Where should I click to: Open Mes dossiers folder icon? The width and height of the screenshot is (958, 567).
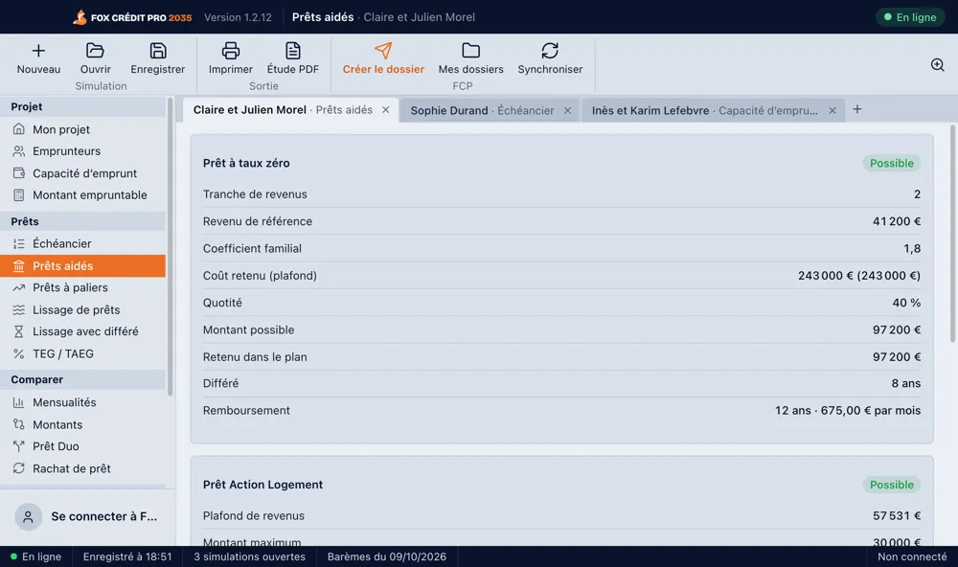[x=470, y=51]
